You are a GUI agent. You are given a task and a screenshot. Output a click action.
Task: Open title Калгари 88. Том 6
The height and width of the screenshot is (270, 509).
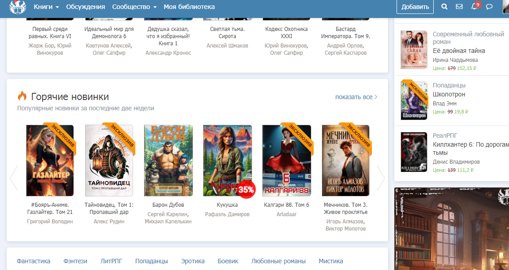point(287,205)
